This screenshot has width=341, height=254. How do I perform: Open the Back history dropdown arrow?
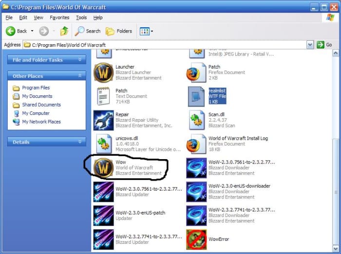32,31
